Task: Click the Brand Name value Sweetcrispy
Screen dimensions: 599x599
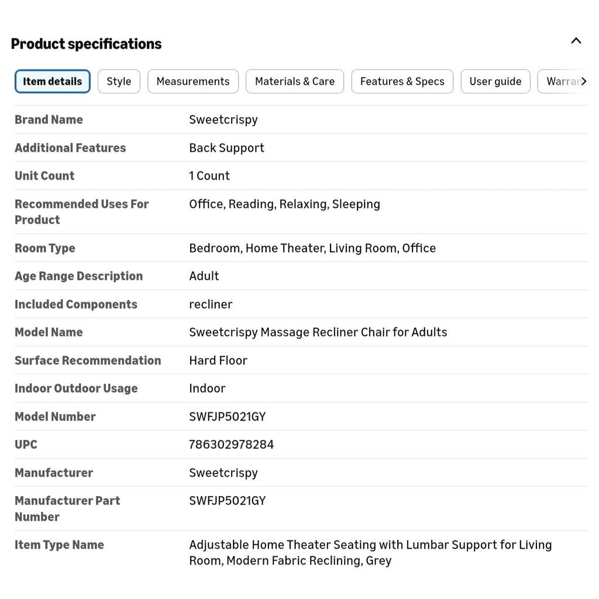Action: (223, 119)
